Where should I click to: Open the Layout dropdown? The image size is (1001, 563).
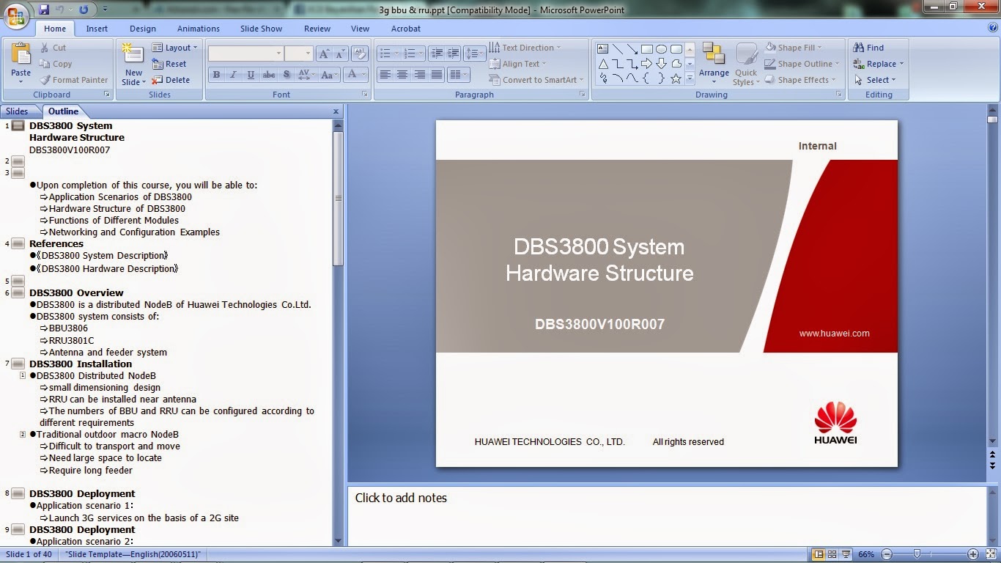click(175, 47)
